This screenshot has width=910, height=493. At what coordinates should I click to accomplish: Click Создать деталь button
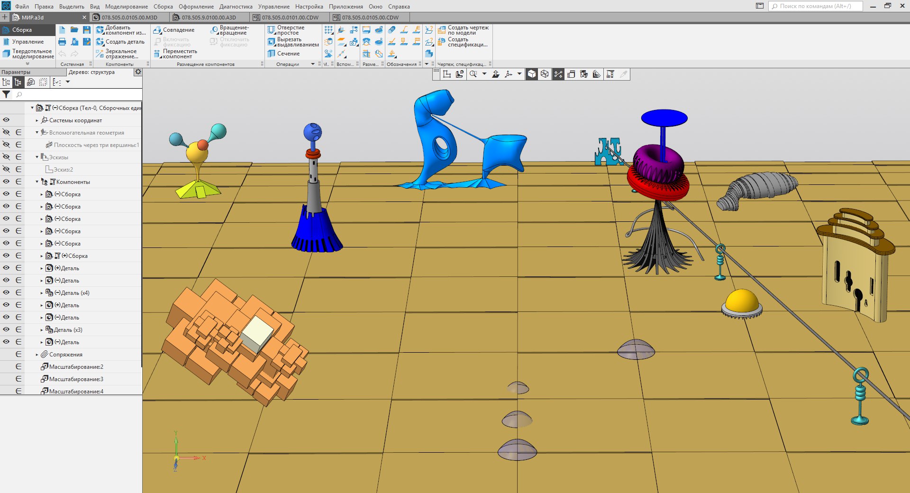tap(120, 42)
